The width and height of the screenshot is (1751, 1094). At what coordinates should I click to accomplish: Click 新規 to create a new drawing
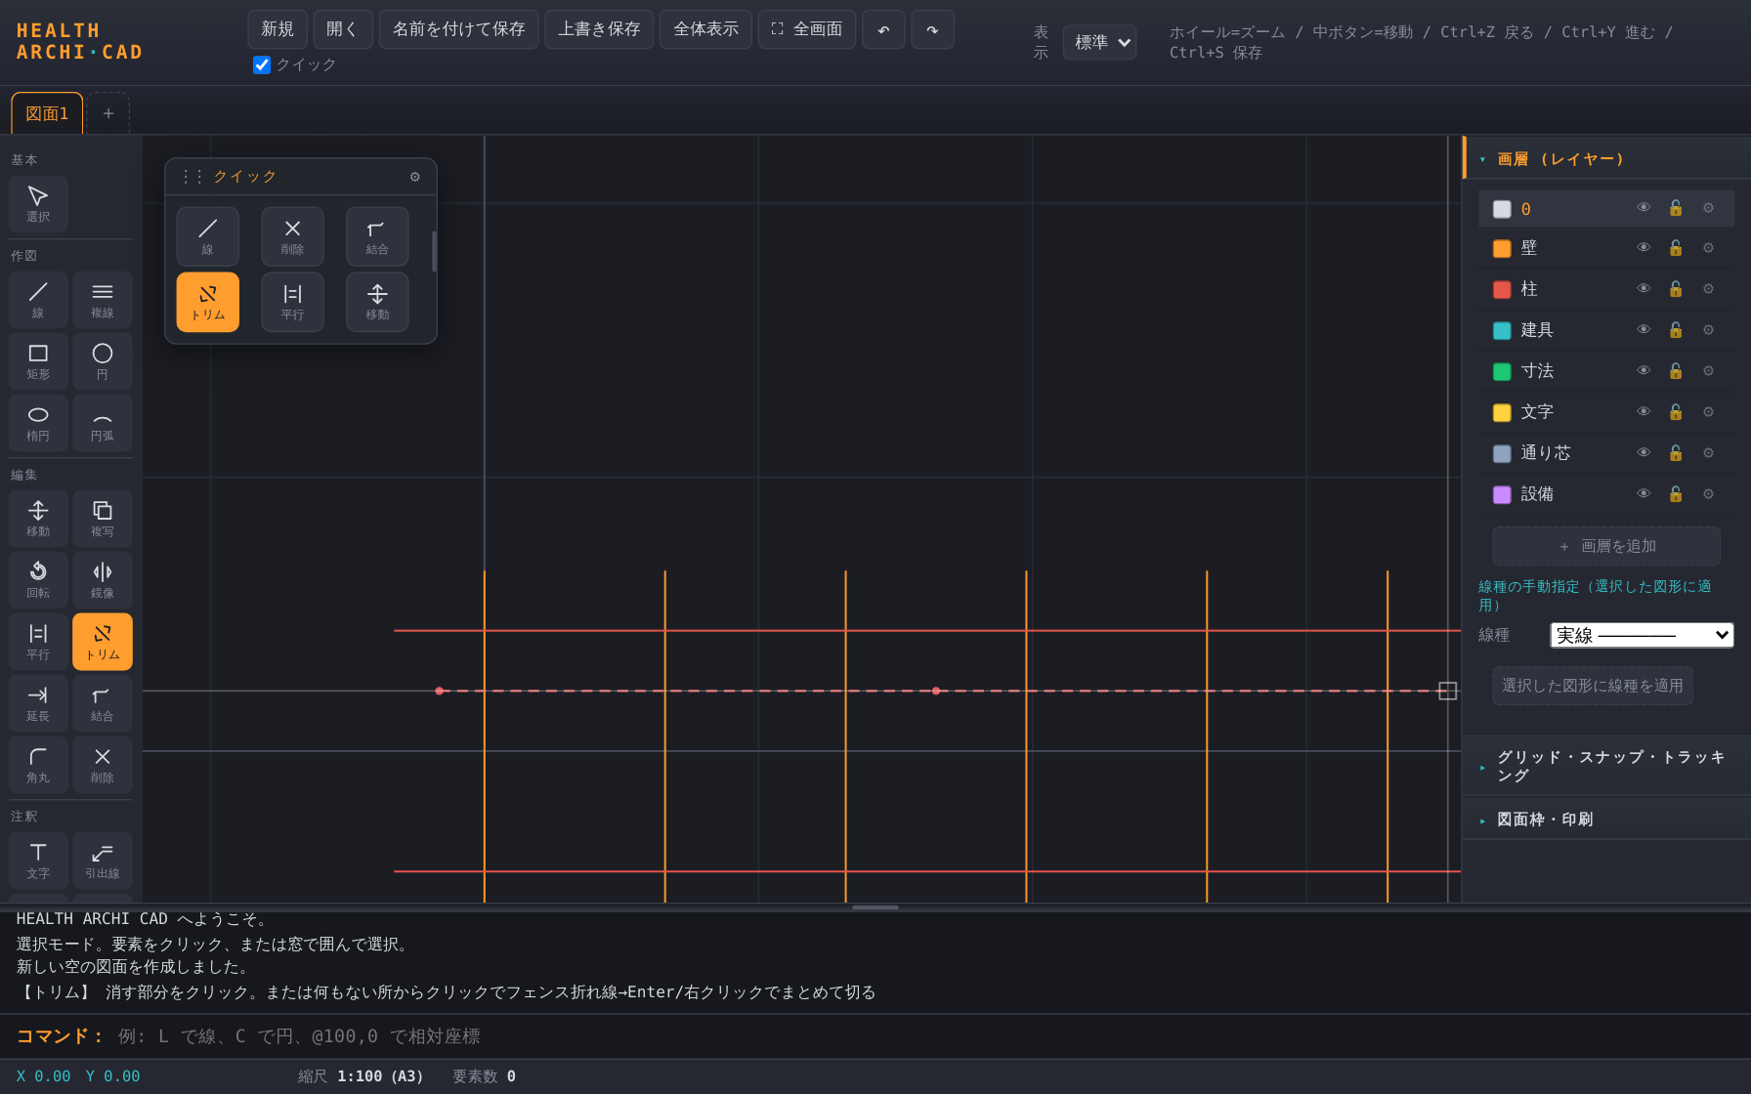pyautogui.click(x=278, y=29)
